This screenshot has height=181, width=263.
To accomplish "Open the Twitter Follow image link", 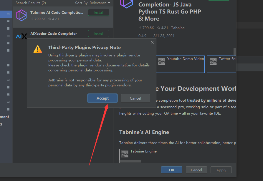I will (221, 64).
